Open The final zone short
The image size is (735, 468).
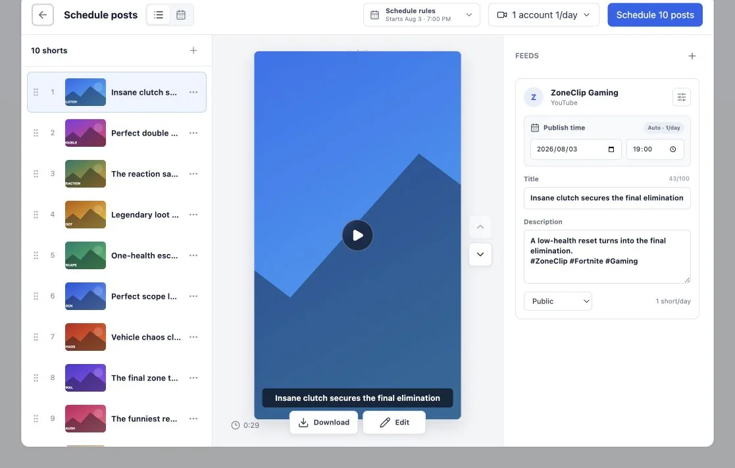point(116,378)
